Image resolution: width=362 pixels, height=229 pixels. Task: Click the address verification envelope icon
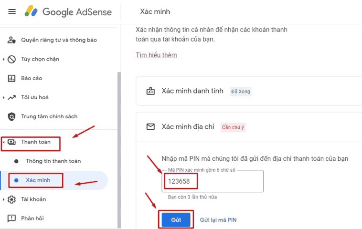150,126
